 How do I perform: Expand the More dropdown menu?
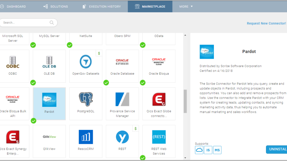point(186,7)
